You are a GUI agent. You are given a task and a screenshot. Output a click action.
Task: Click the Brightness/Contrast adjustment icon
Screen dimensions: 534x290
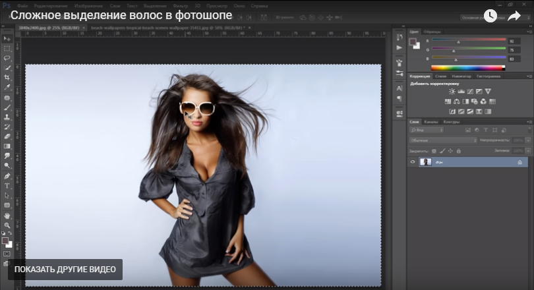[x=452, y=92]
